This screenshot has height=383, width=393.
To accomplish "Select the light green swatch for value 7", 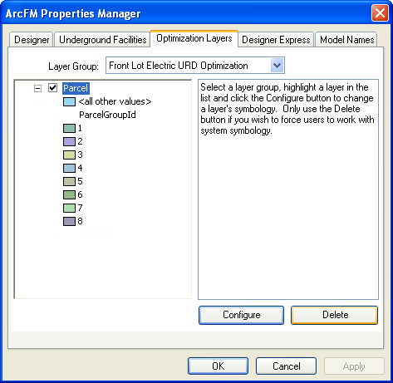I will [69, 208].
